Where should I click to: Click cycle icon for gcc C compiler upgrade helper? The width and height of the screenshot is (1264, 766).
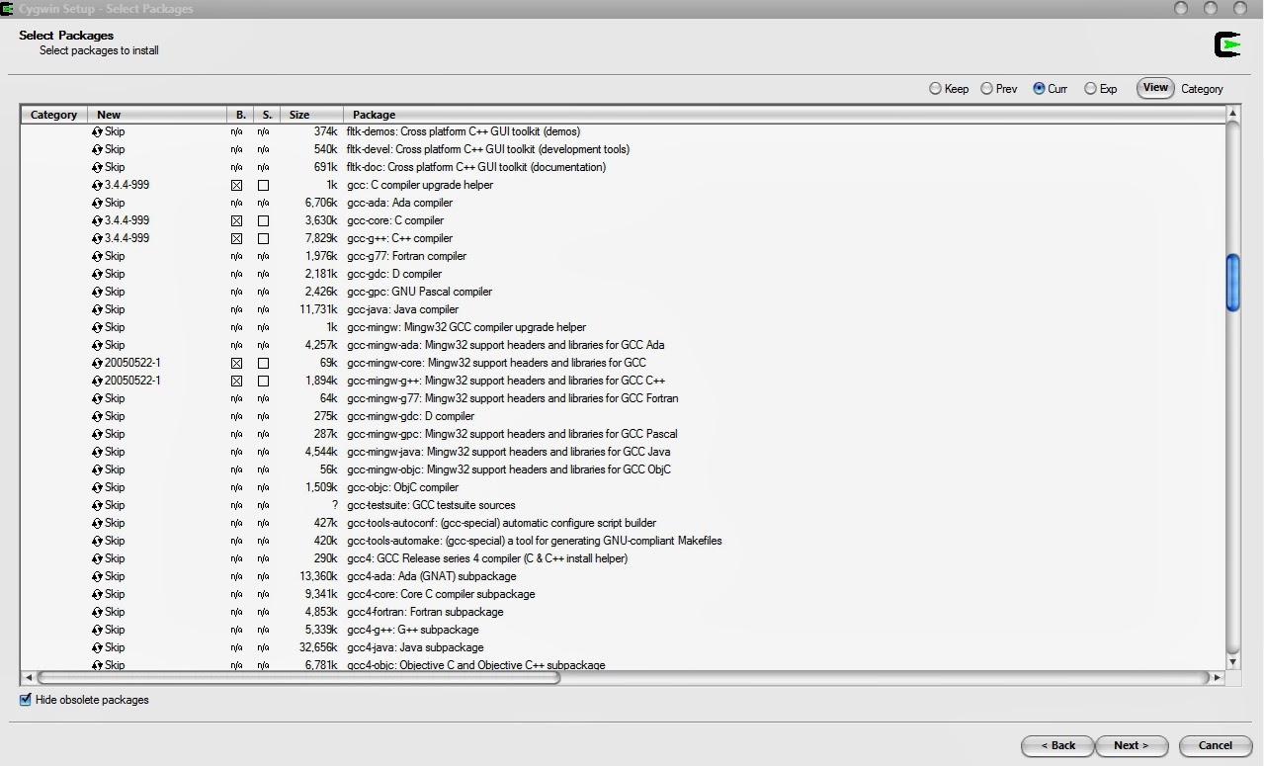coord(98,185)
